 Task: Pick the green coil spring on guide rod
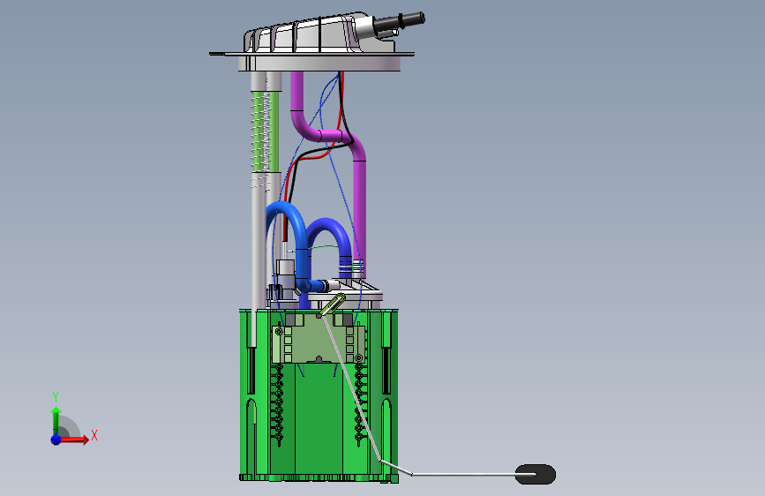click(x=265, y=132)
